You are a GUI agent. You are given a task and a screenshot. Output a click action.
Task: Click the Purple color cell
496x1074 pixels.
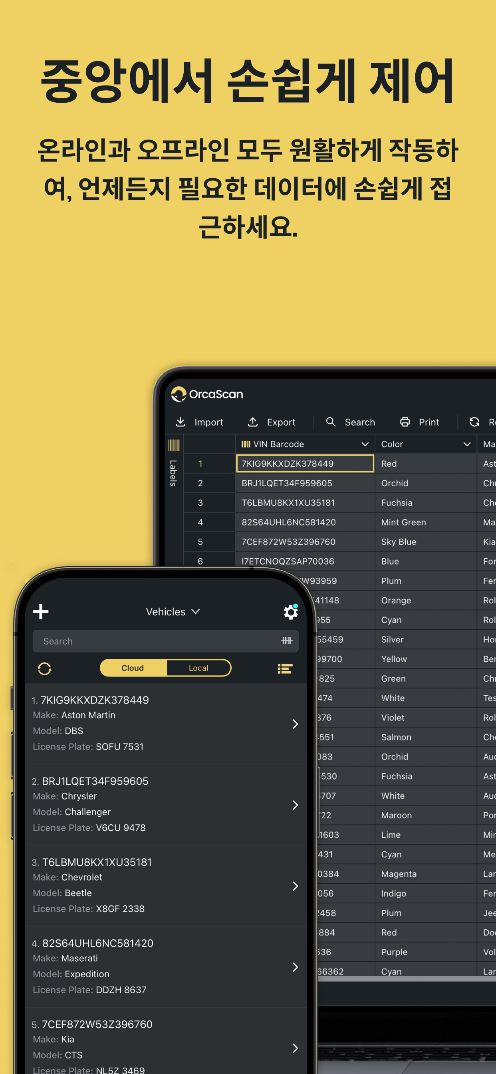point(426,952)
